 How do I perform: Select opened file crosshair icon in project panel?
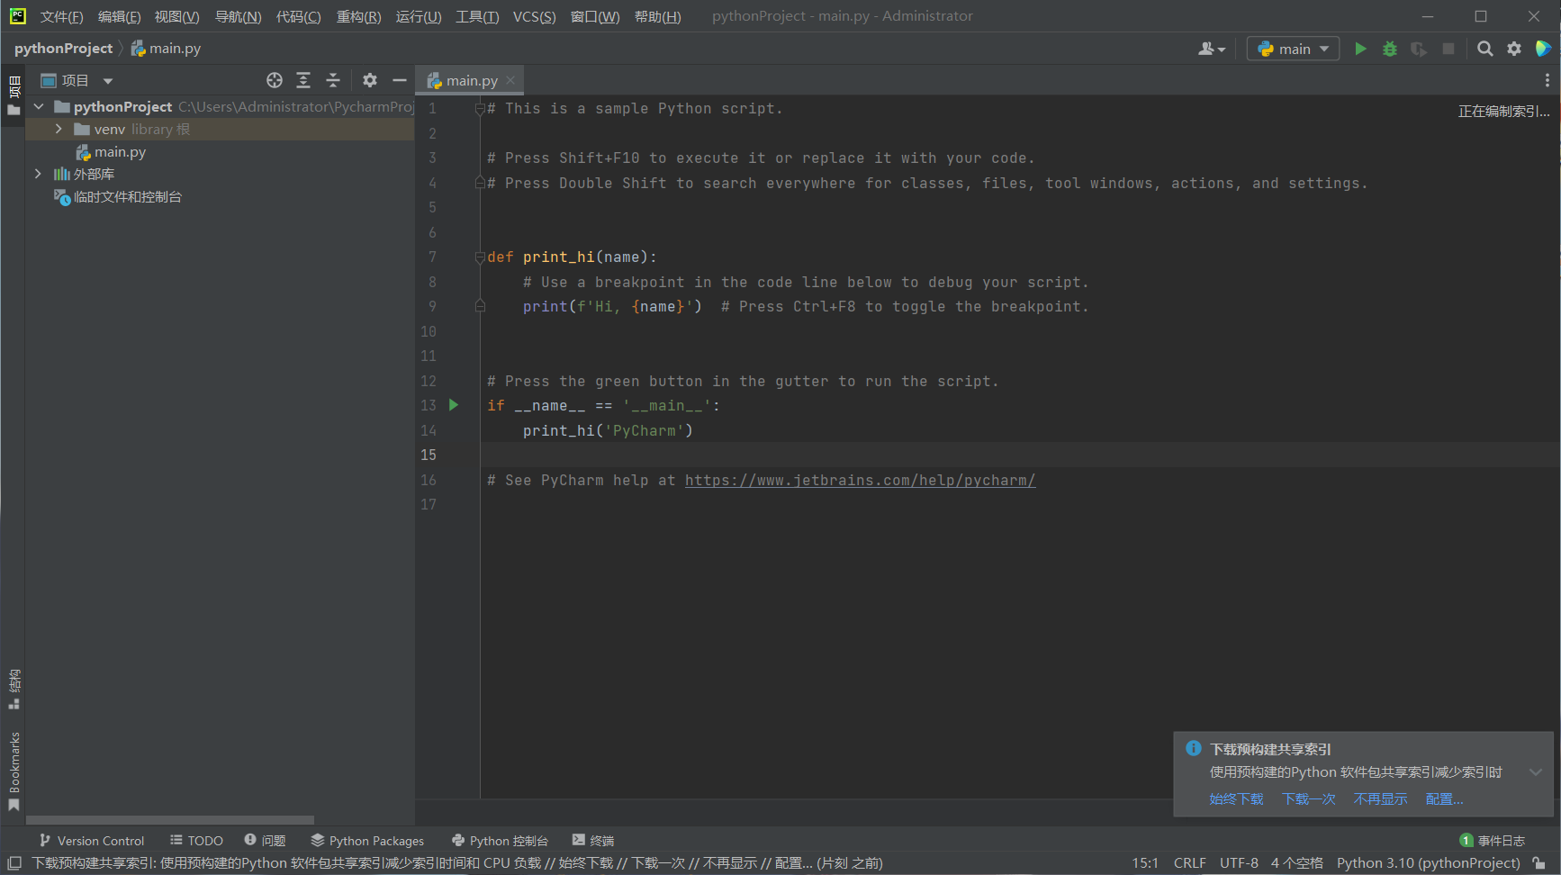(x=275, y=80)
